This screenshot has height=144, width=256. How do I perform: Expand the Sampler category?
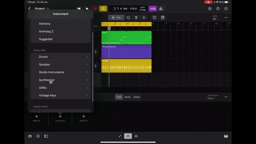coord(60,64)
